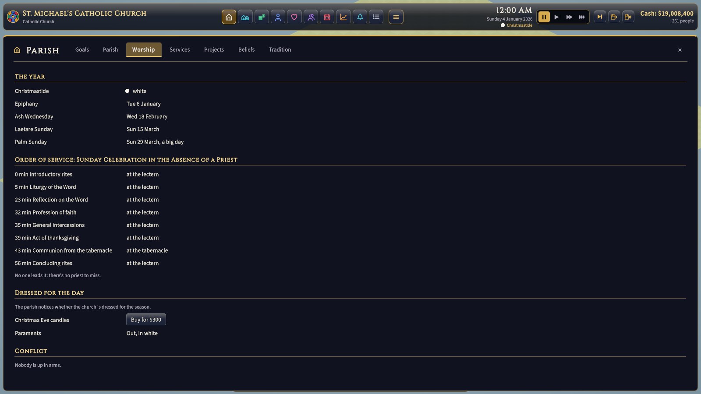
Task: Set game speed to fast forward
Action: coord(569,17)
